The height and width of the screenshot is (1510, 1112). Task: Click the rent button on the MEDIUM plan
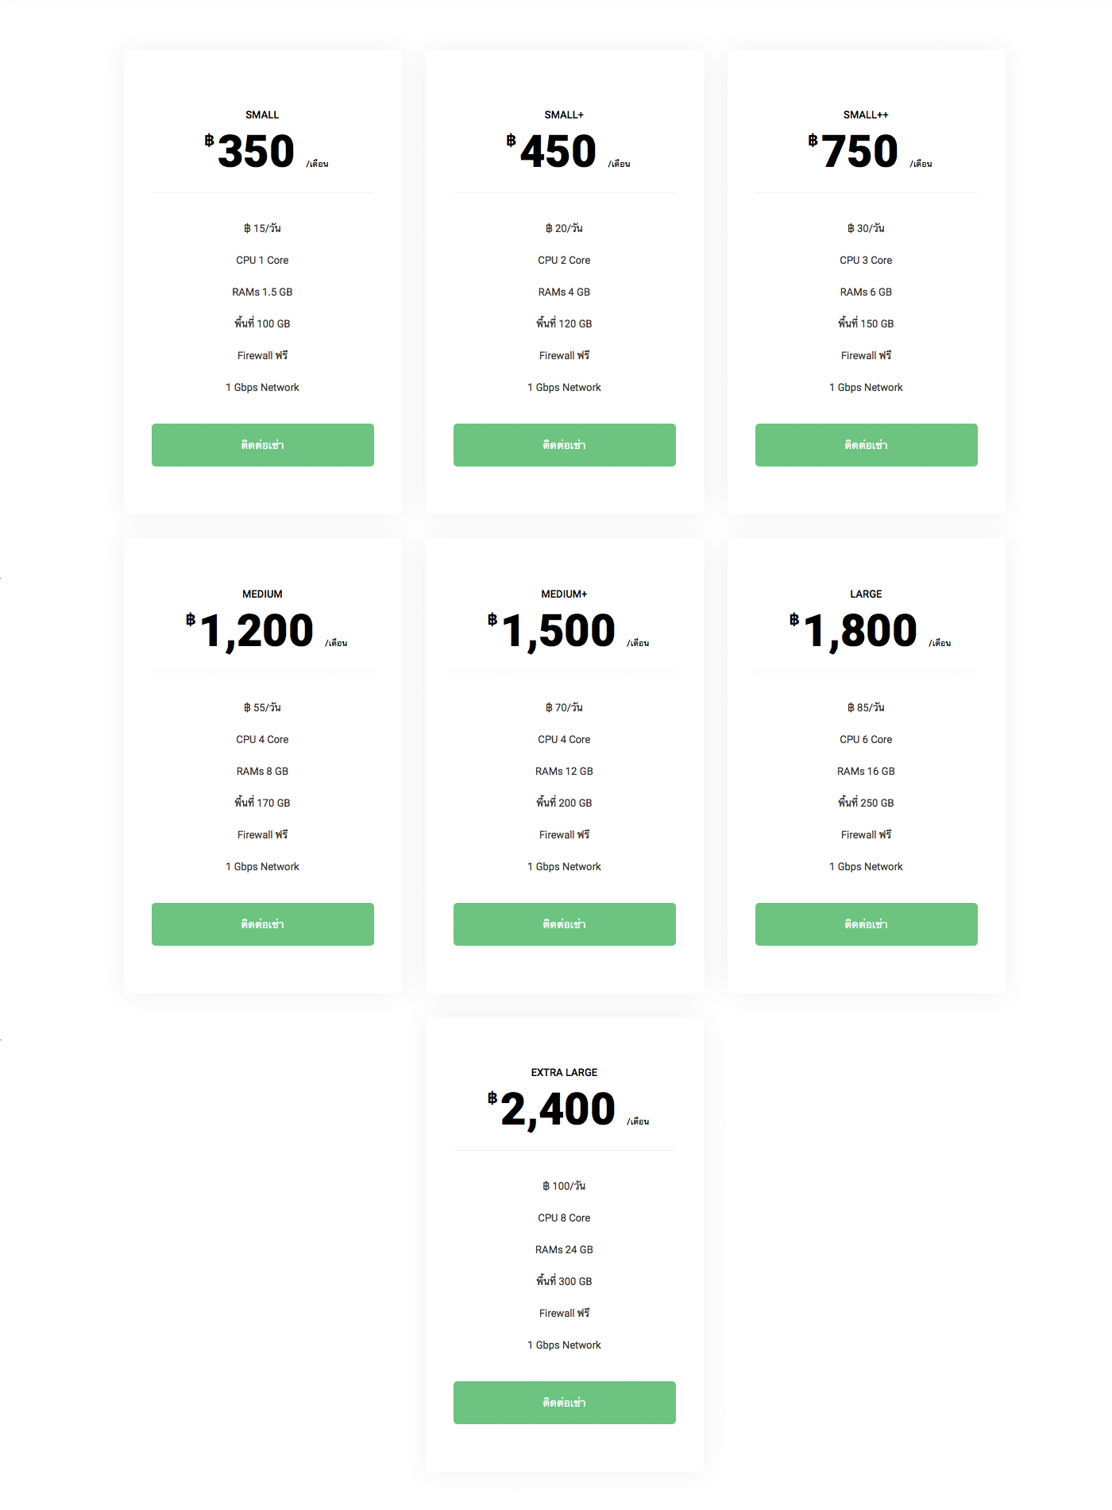point(262,924)
